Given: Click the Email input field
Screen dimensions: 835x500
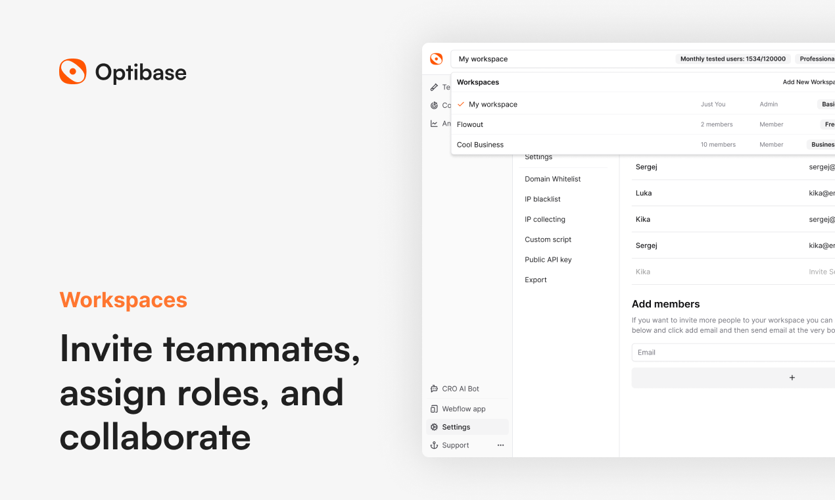Looking at the screenshot, I should [x=730, y=353].
